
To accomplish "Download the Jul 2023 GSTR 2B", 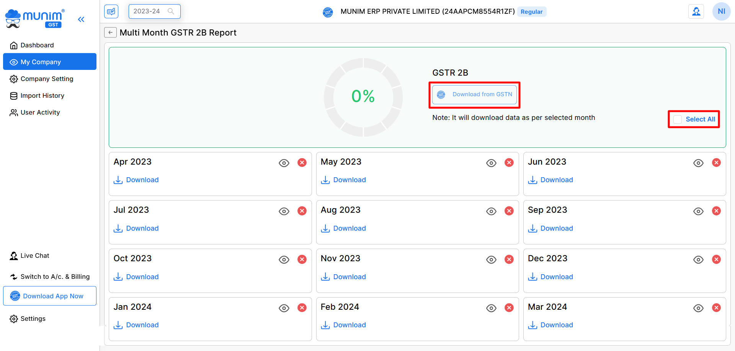I will [x=136, y=228].
